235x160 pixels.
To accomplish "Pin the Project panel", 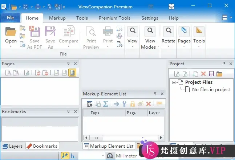I will (224, 63).
